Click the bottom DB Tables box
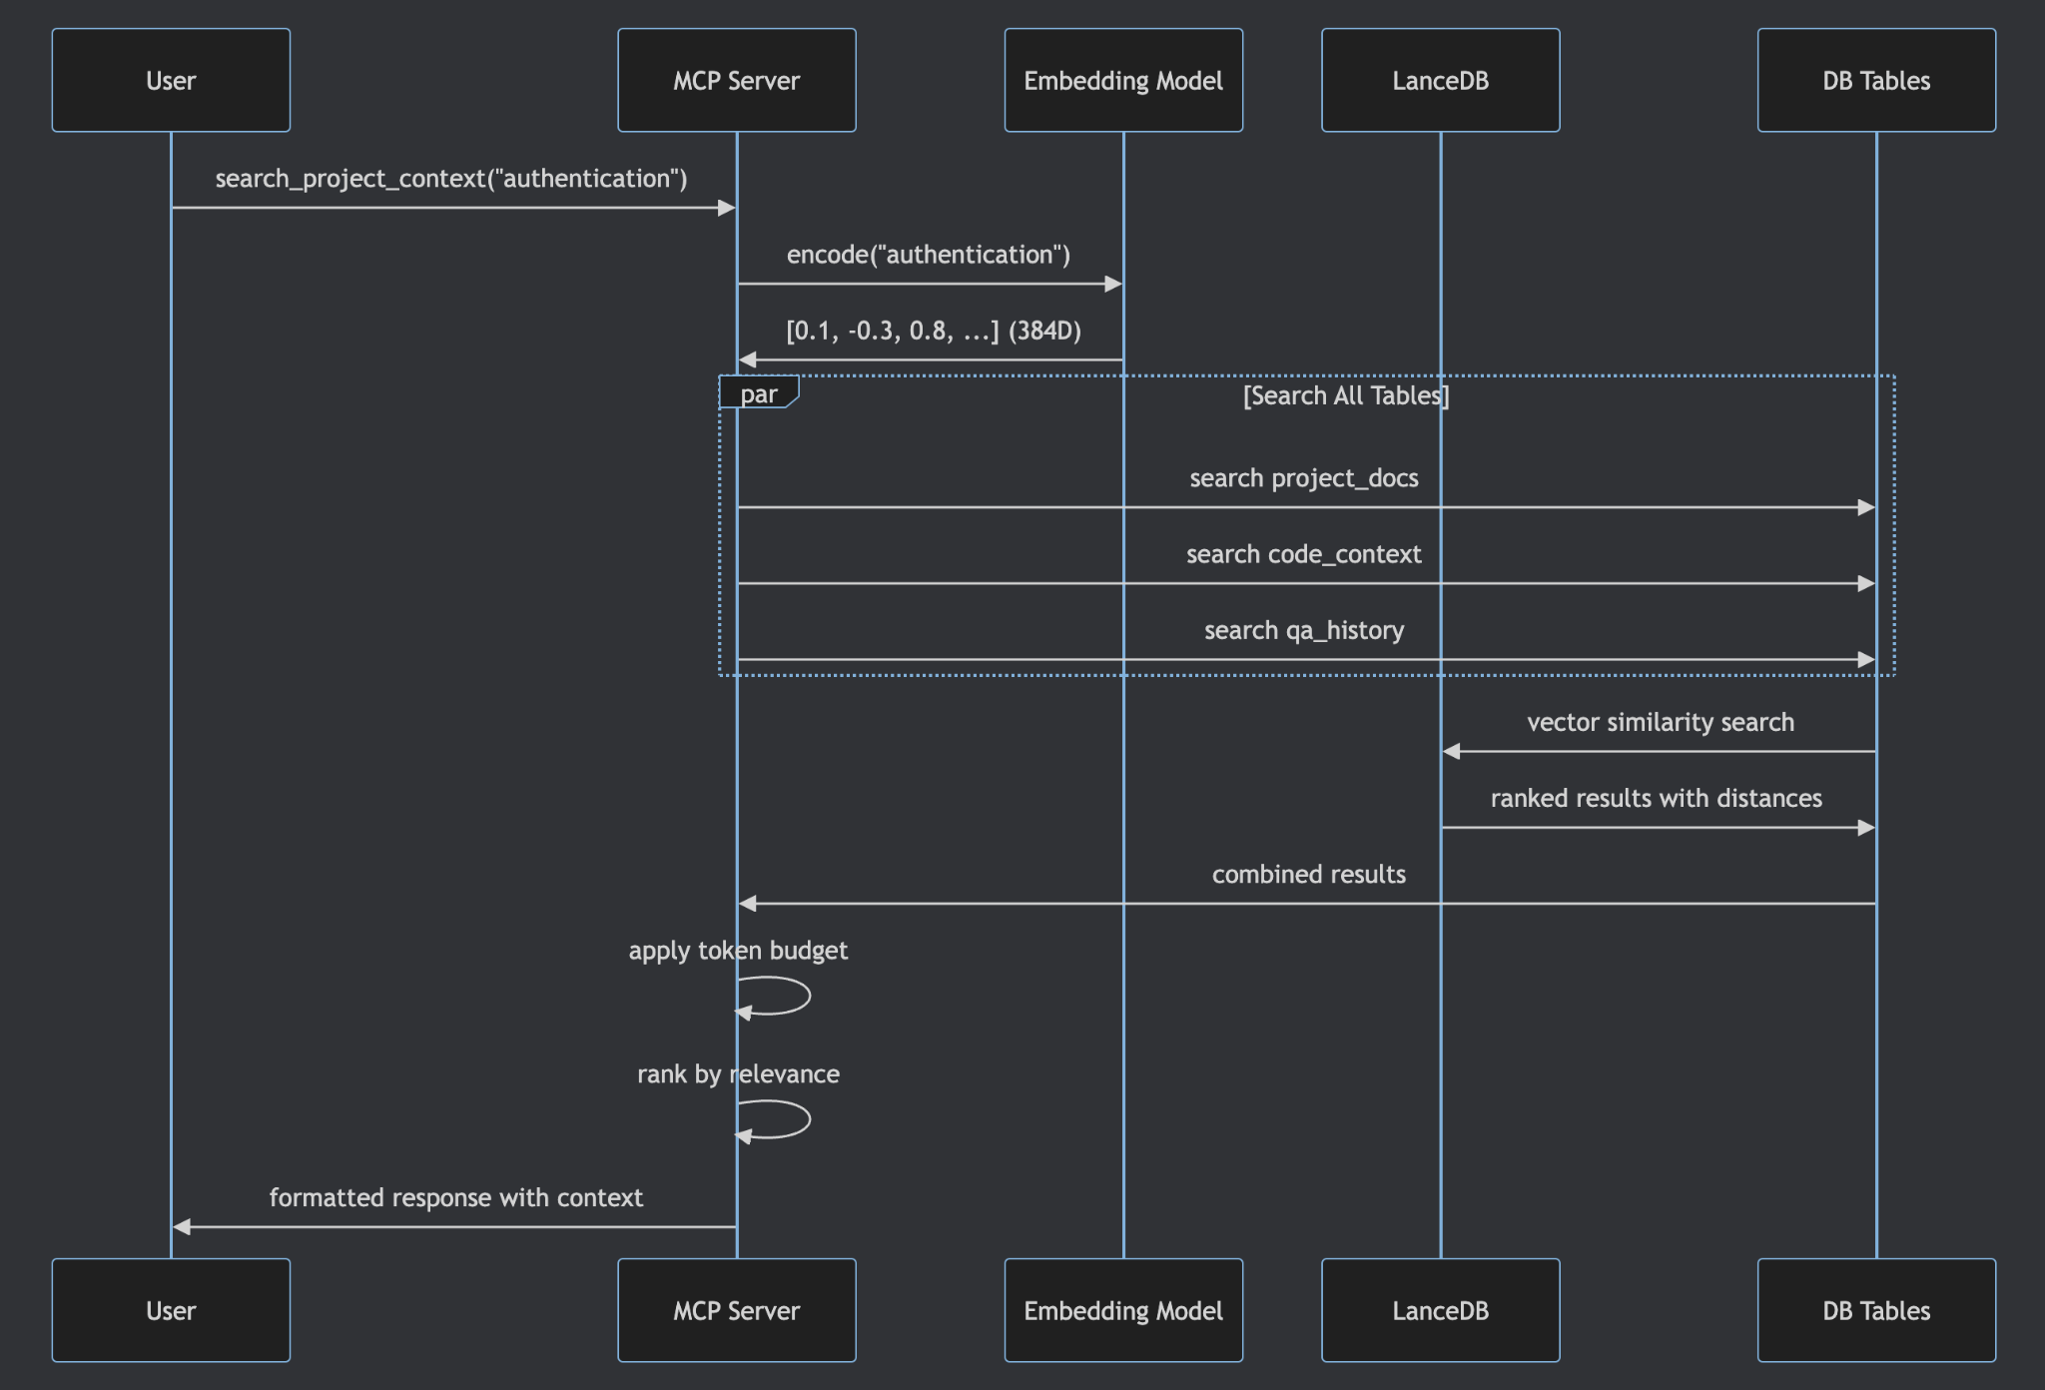This screenshot has height=1390, width=2045. tap(1876, 1310)
